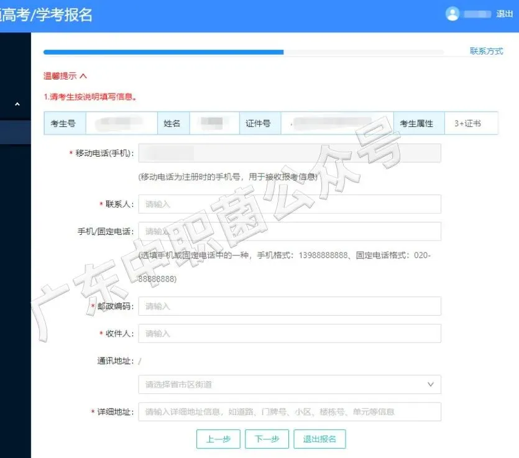Click the 邮政编码 input field
Screen dimensions: 519x458
point(290,306)
